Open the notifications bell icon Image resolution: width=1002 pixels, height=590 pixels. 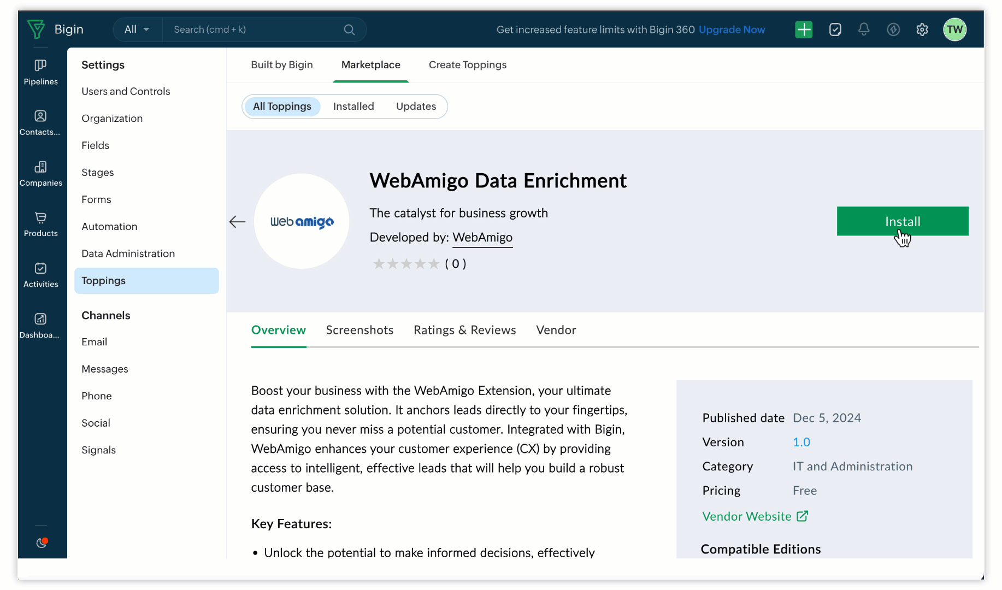click(863, 29)
